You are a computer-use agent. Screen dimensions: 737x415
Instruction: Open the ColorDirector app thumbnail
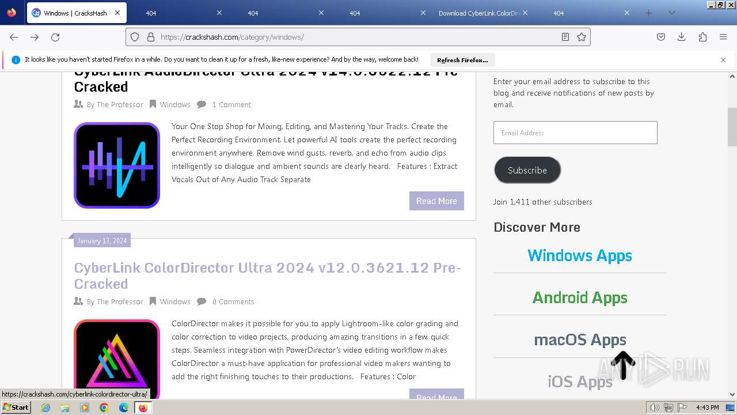tap(117, 359)
